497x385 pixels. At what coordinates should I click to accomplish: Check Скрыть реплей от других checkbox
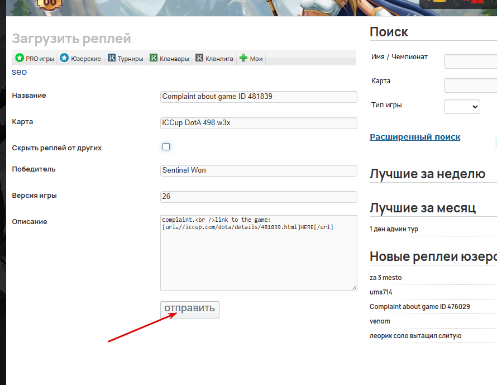tap(166, 146)
